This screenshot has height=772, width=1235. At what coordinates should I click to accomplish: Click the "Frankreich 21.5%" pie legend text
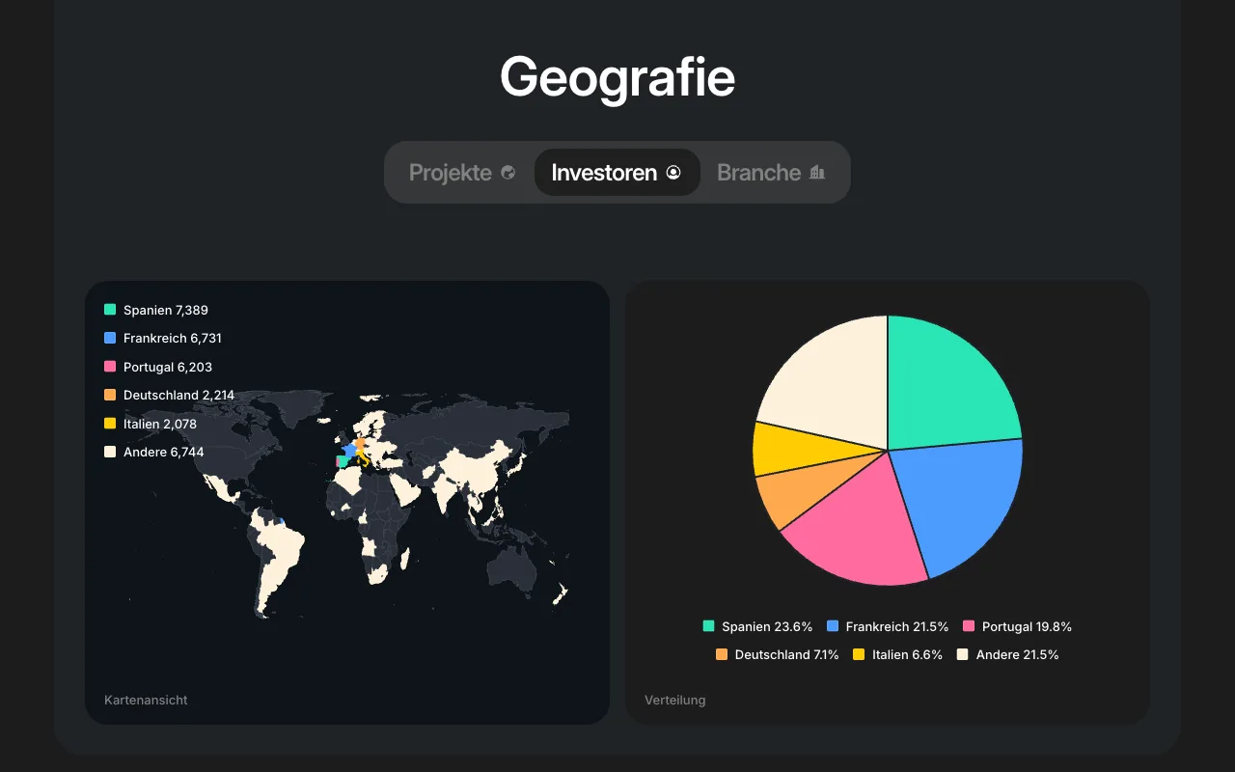(x=897, y=626)
